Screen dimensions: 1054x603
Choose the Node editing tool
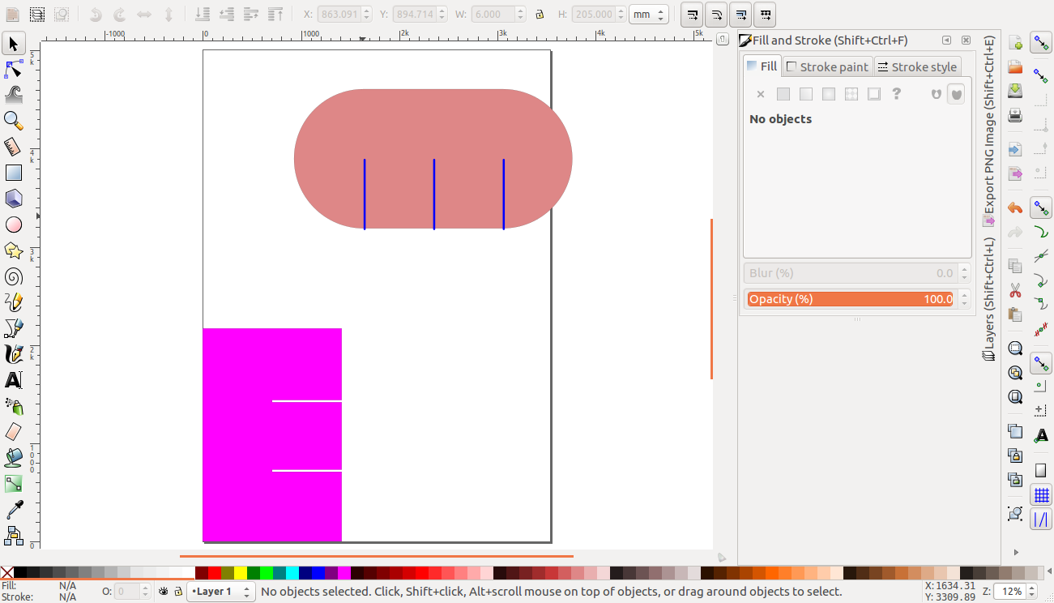point(14,69)
